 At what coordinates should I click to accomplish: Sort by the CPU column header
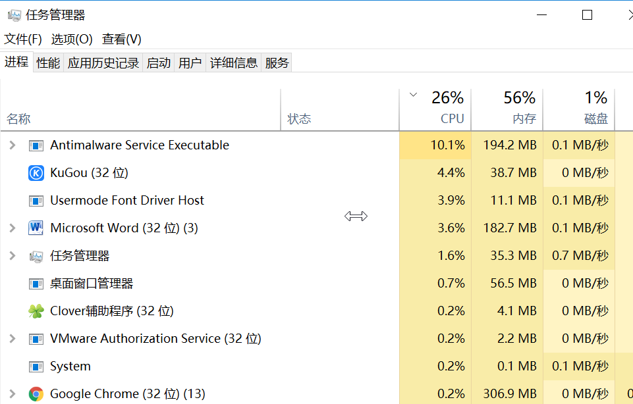435,110
